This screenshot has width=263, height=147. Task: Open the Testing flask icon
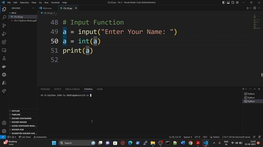4,58
